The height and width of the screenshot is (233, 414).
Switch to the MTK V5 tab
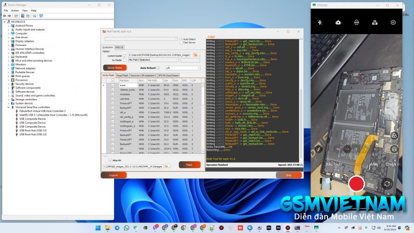(x=119, y=47)
